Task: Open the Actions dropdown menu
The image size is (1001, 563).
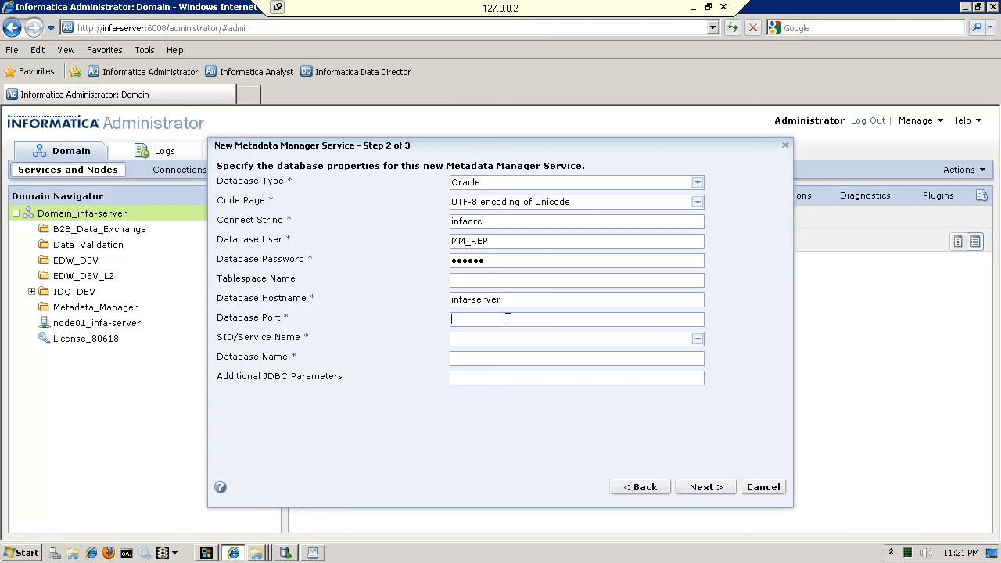Action: click(x=964, y=170)
